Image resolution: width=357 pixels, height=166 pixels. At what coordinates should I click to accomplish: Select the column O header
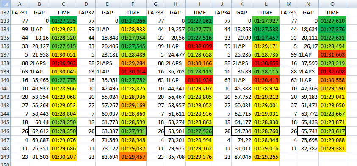[x=332, y=4]
